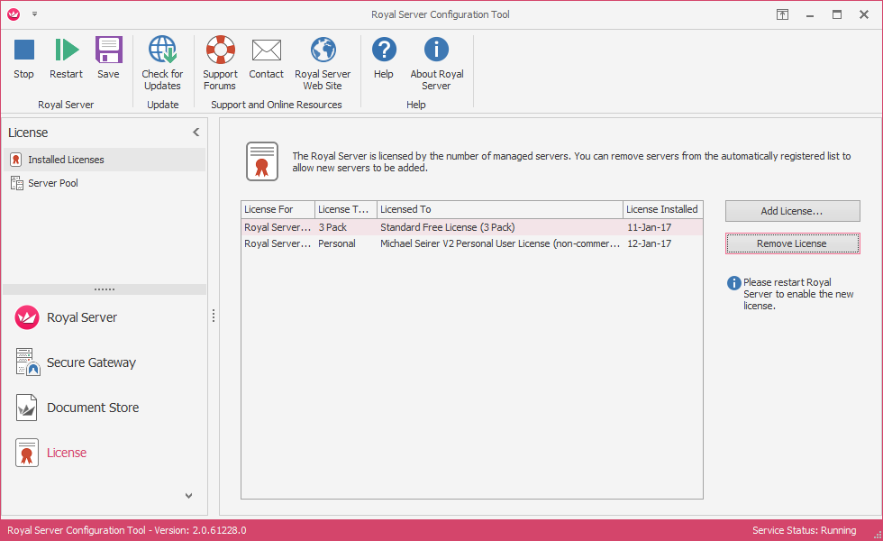The width and height of the screenshot is (883, 541).
Task: Collapse the License navigation pane
Action: click(196, 133)
